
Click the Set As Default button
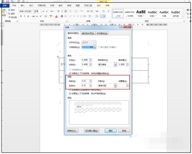click(x=92, y=131)
